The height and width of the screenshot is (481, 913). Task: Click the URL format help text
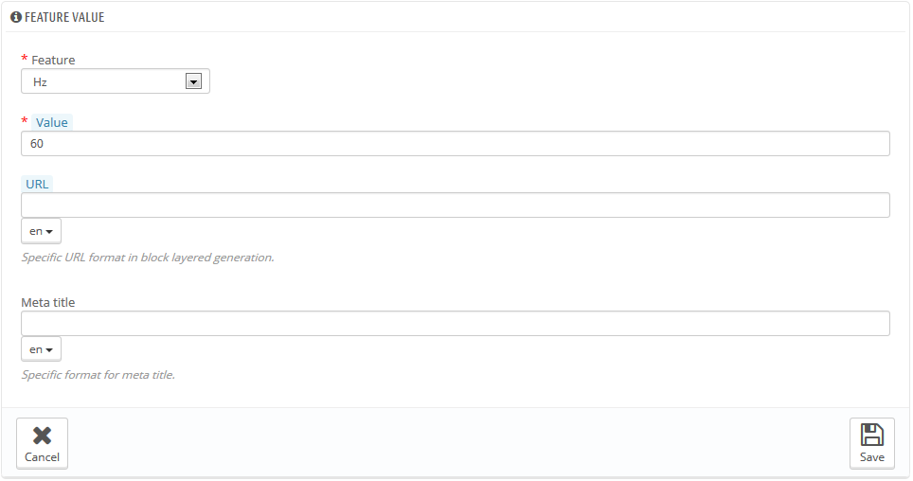click(x=148, y=257)
